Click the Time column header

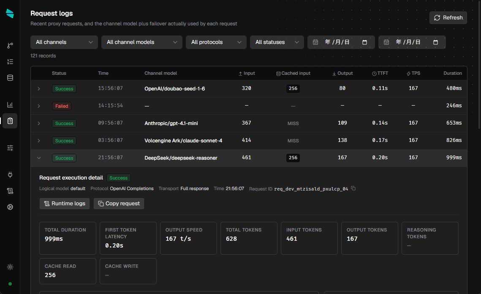click(x=103, y=73)
